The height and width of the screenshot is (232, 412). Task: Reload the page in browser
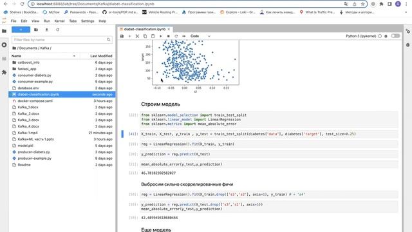pyautogui.click(x=22, y=4)
